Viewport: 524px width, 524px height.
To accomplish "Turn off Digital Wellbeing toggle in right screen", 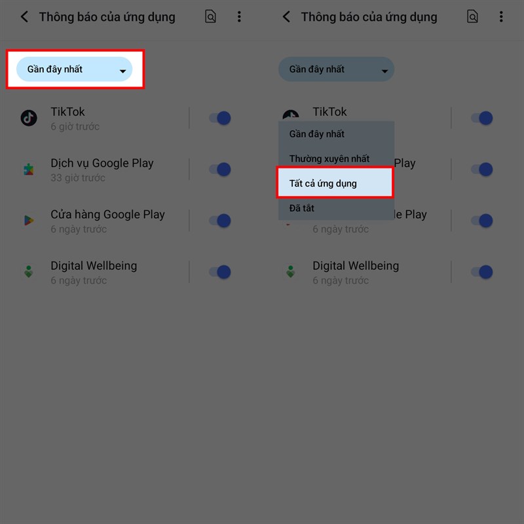I will point(482,272).
